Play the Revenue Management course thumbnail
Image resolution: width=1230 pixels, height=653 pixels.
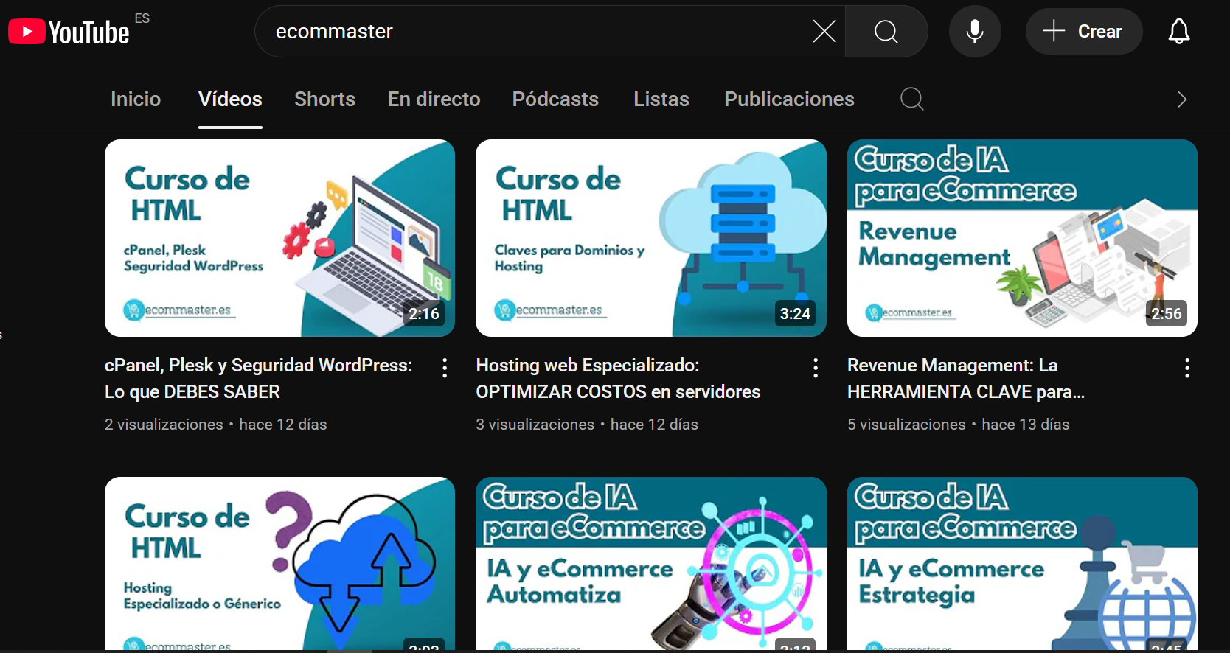point(1021,238)
